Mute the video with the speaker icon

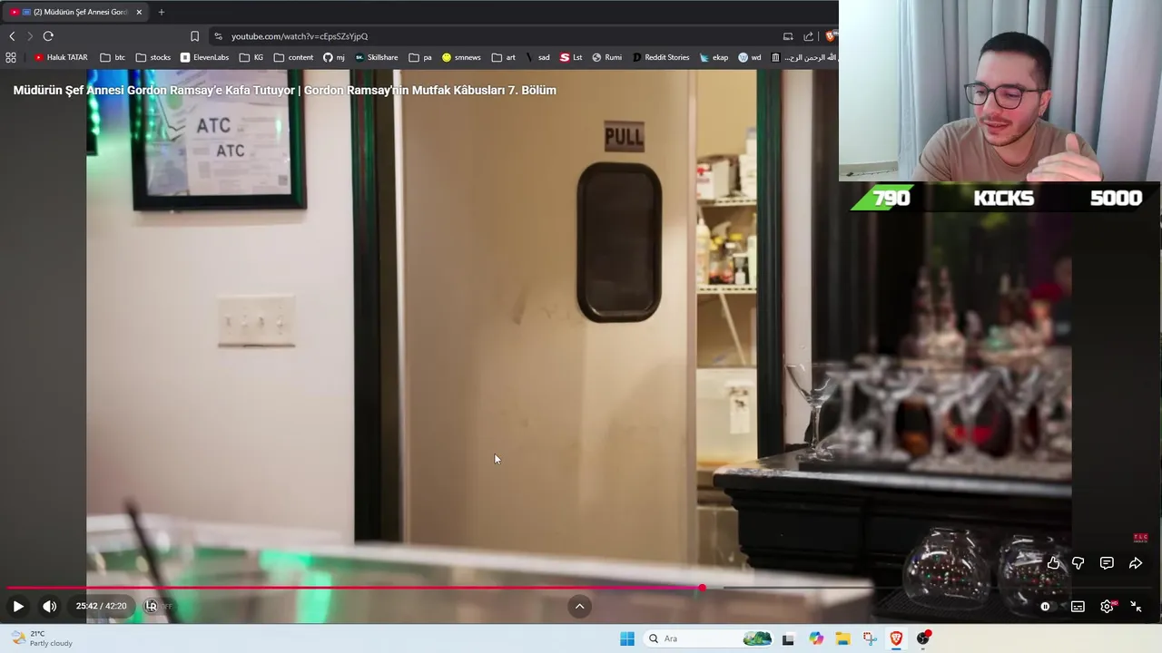50,607
